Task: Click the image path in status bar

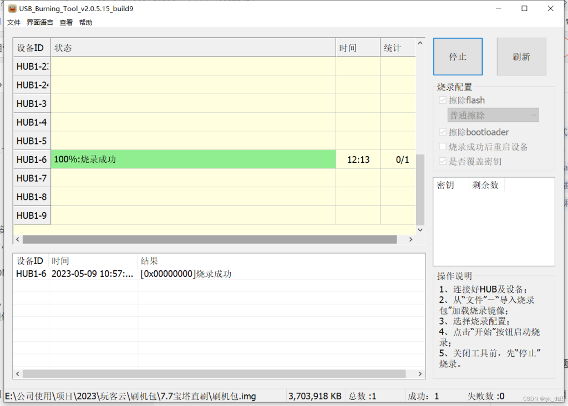Action: click(x=131, y=396)
